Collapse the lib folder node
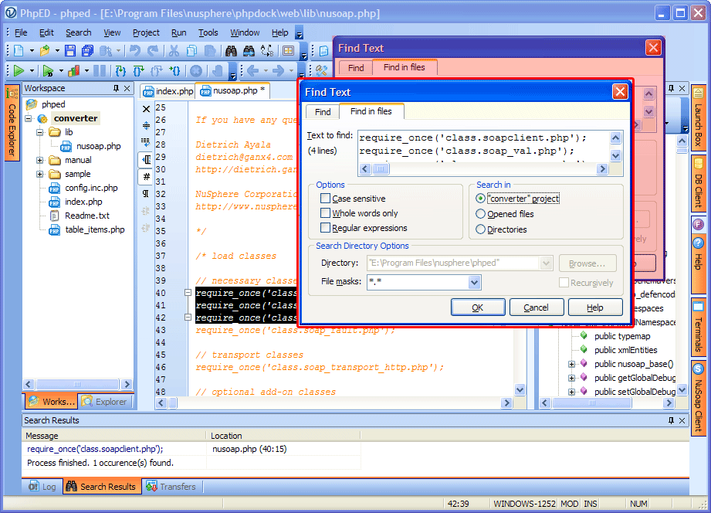The height and width of the screenshot is (513, 711). tap(40, 132)
